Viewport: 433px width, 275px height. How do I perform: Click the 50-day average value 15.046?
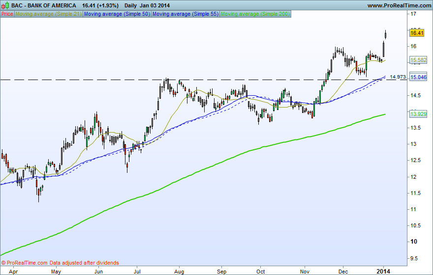click(x=418, y=78)
